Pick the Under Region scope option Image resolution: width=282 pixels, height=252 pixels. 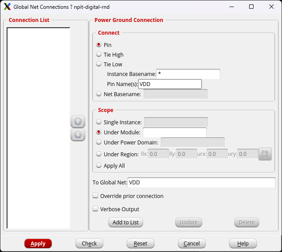(x=99, y=154)
